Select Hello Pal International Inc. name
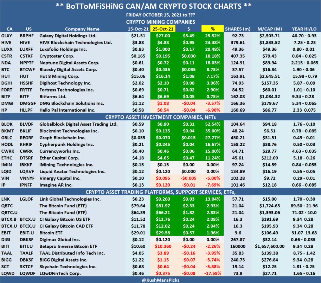Image resolution: width=321 pixels, height=283 pixels. [68, 110]
